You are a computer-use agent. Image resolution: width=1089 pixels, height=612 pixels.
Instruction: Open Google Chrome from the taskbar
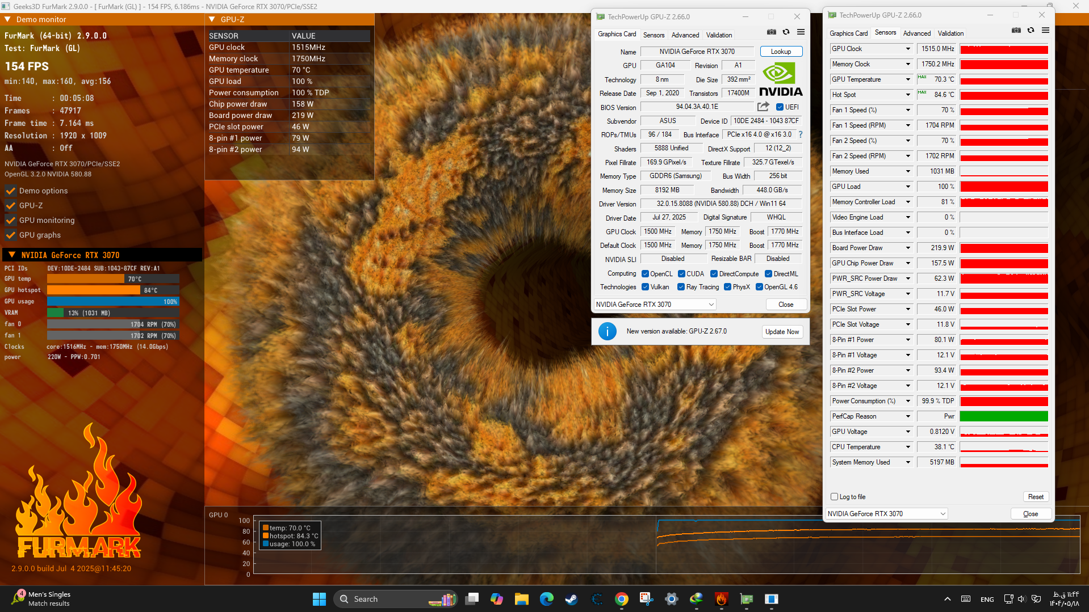pos(622,599)
